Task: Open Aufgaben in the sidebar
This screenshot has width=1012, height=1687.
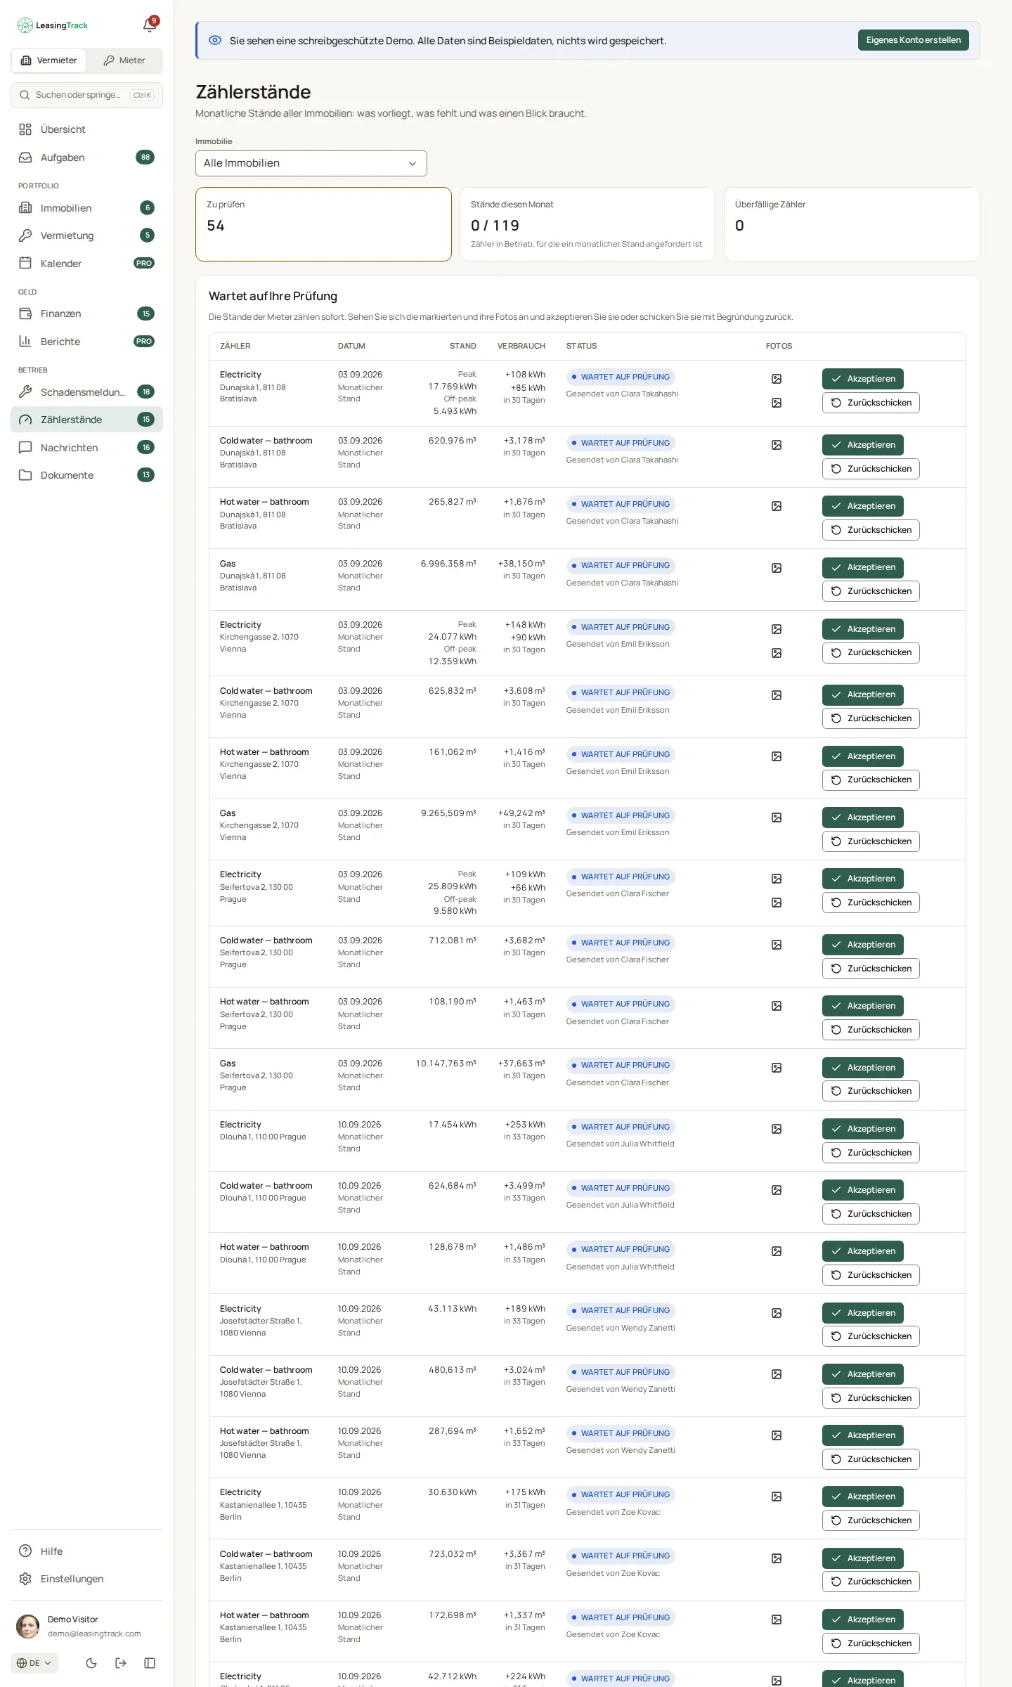Action: click(86, 157)
